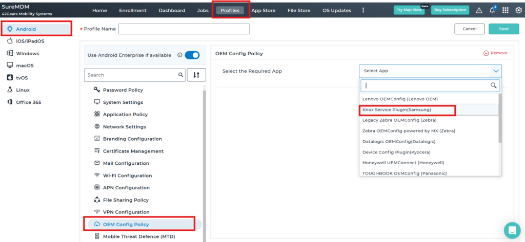This screenshot has width=525, height=242.
Task: Go to the Home tab
Action: (99, 10)
